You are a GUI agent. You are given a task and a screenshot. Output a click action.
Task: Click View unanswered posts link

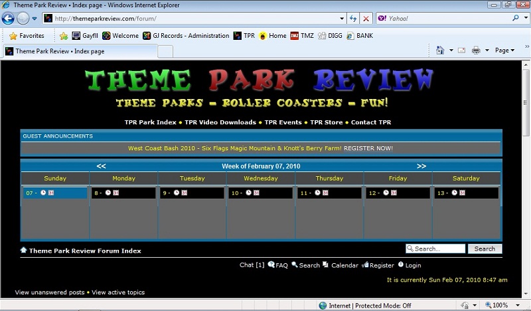point(49,292)
